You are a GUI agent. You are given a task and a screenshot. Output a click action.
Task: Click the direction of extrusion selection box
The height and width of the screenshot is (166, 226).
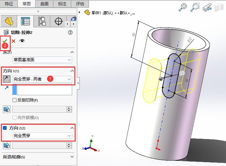(44, 90)
